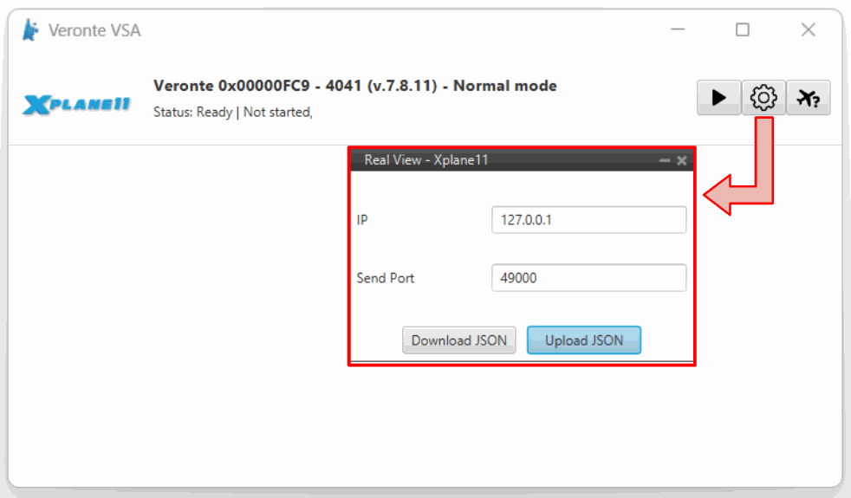This screenshot has width=851, height=498.
Task: Click the Send Port label
Action: point(385,278)
